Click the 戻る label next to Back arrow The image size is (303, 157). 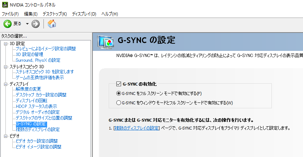(17, 24)
